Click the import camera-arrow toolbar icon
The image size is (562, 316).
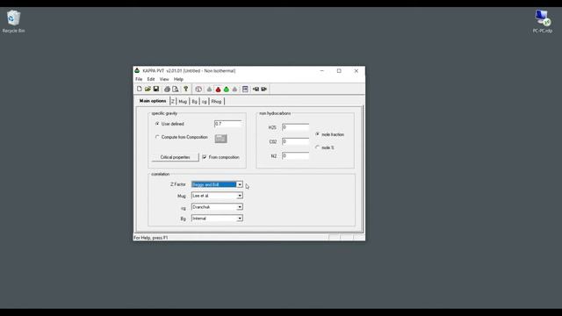(256, 89)
